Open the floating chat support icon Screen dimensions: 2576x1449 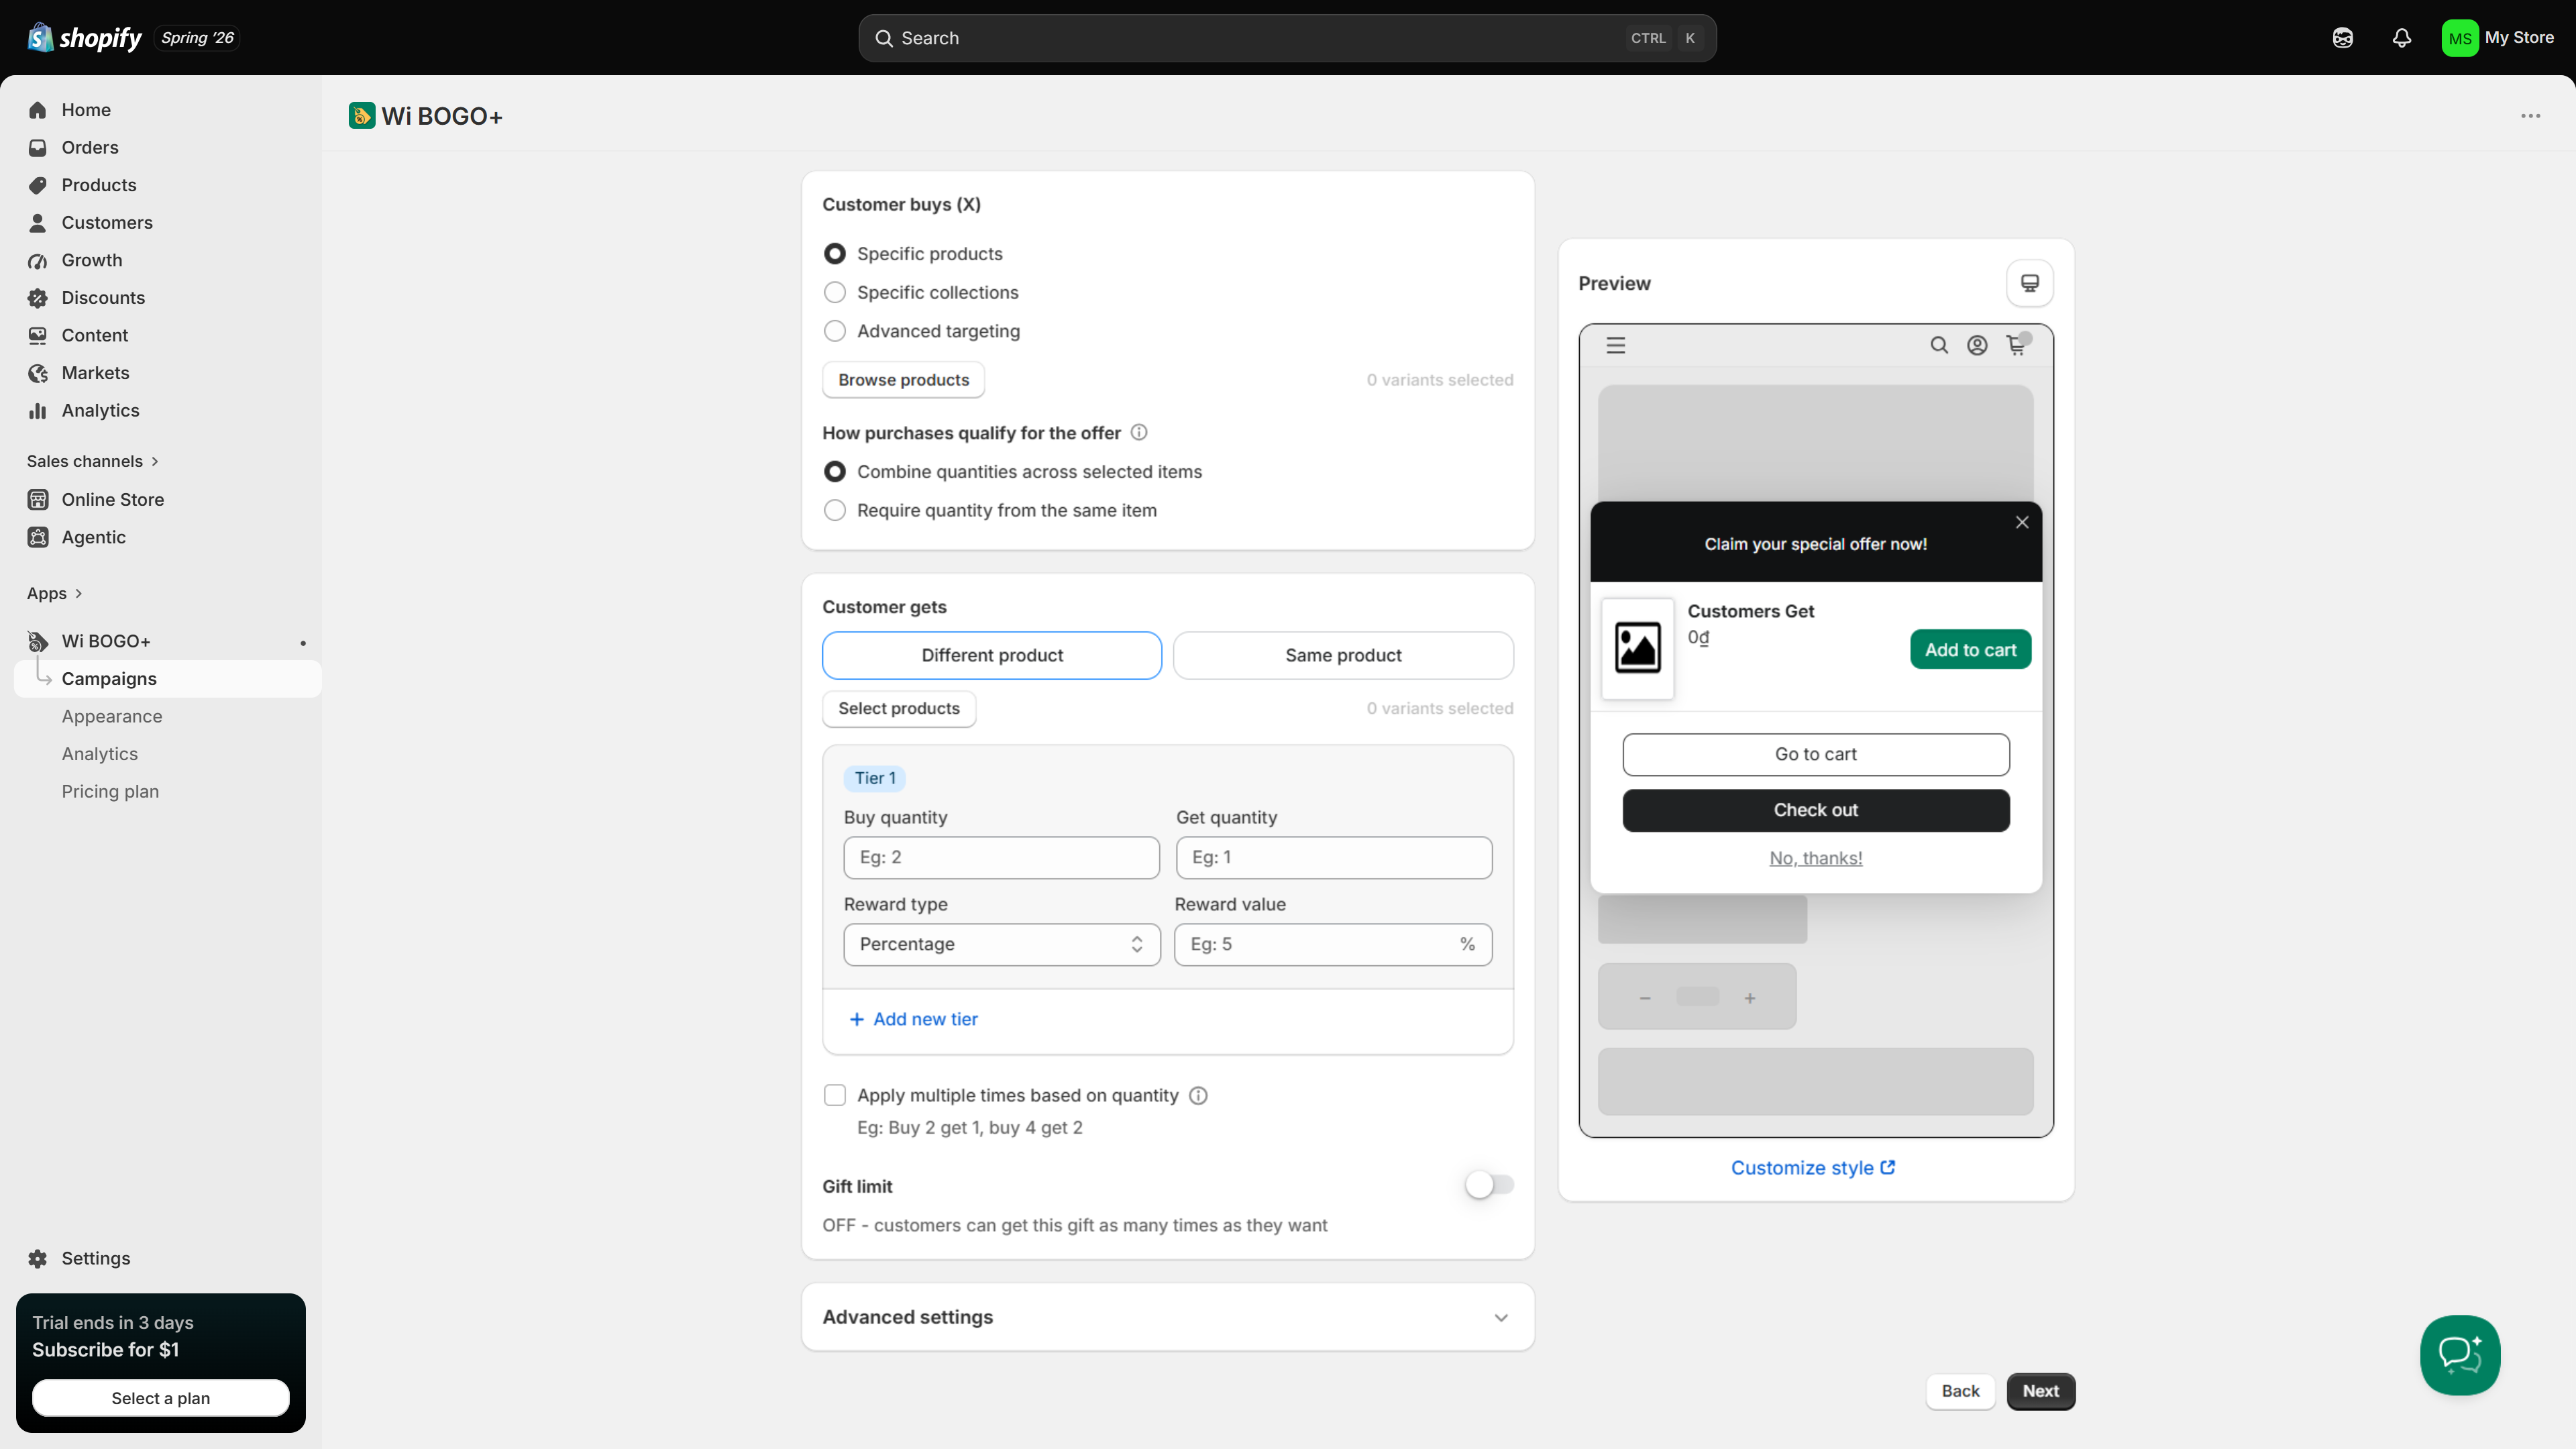2460,1354
